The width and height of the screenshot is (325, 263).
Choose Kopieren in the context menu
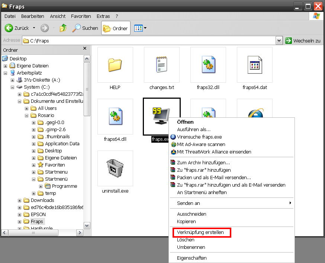(232, 222)
